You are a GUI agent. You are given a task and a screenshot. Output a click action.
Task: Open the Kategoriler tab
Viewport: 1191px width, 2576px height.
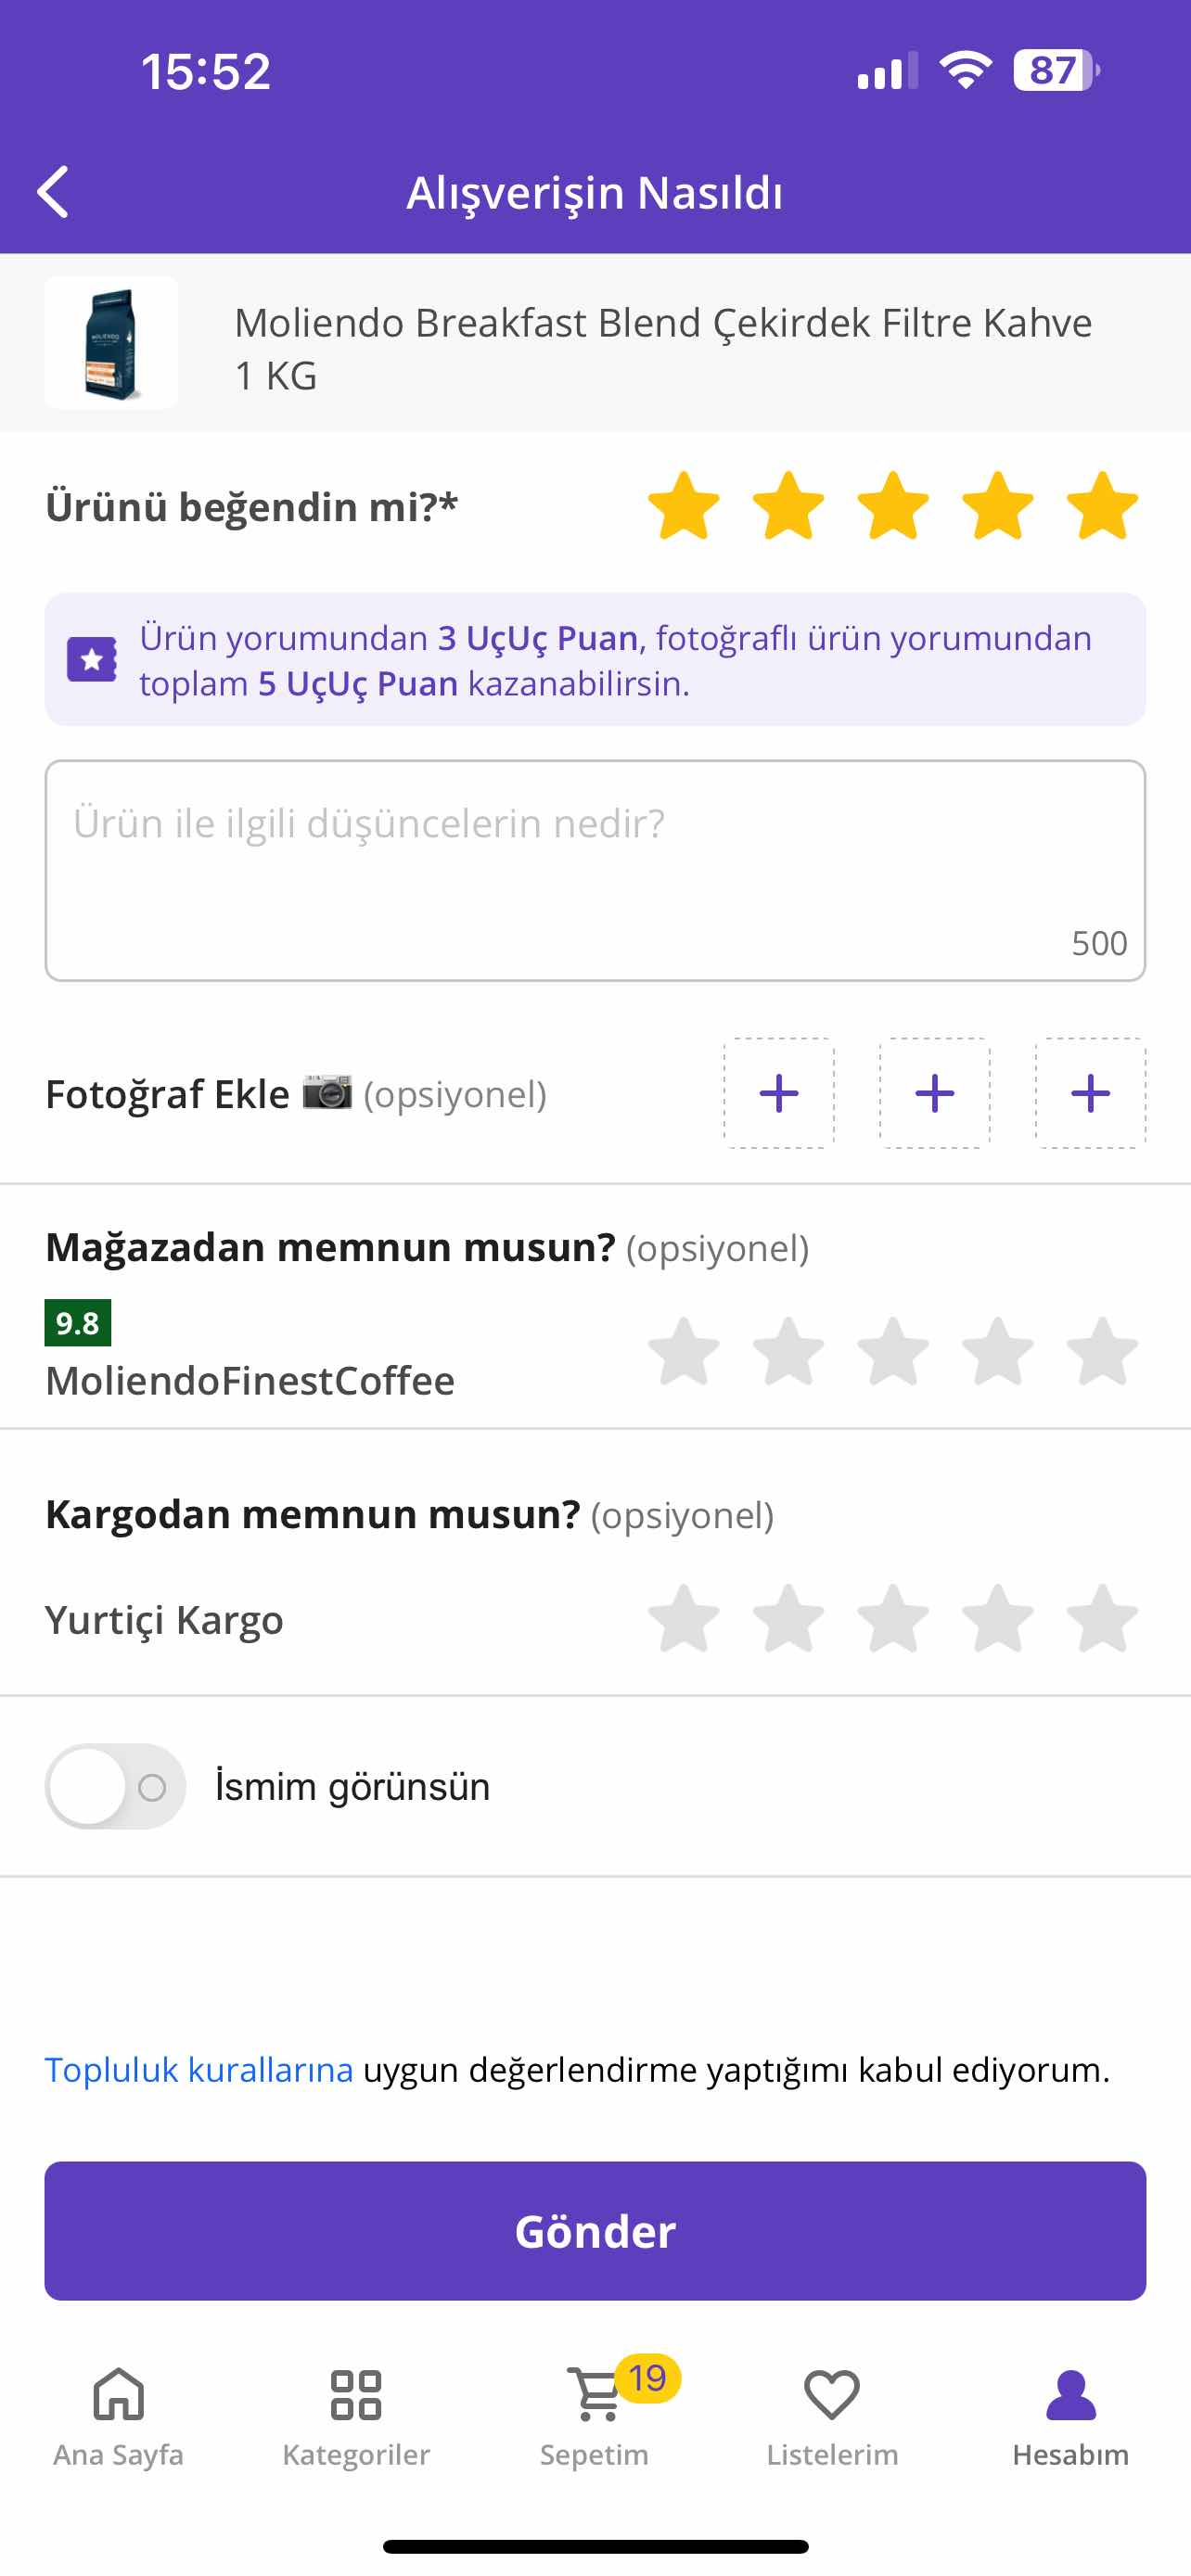(x=356, y=2414)
